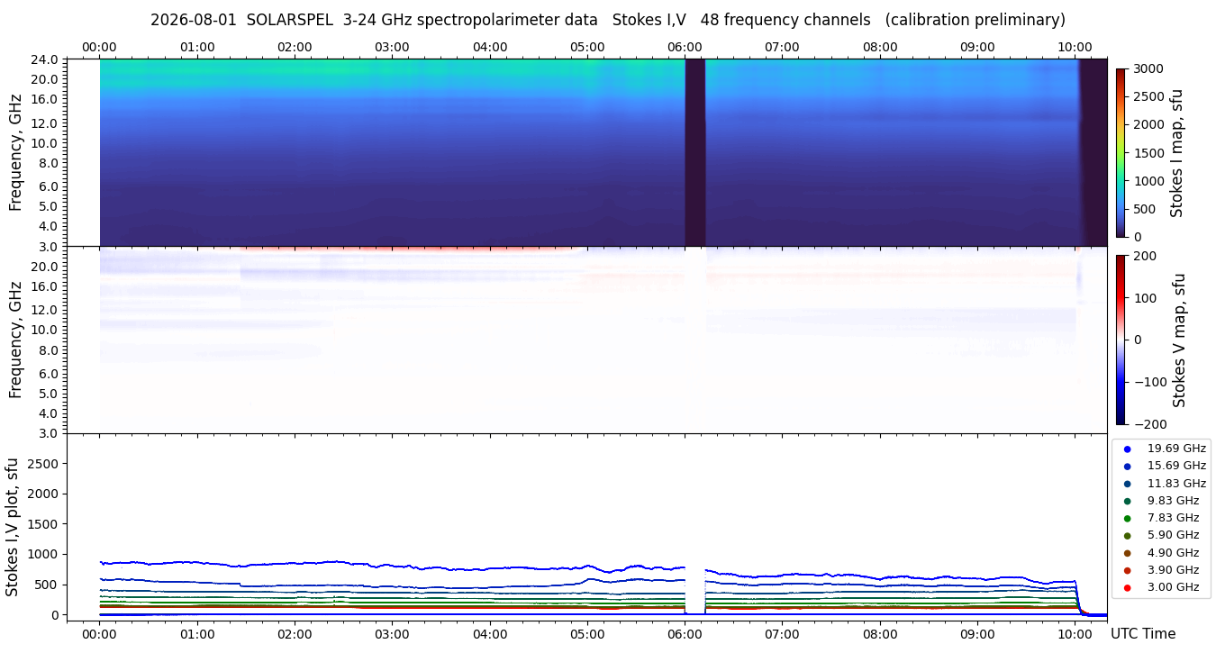Image resolution: width=1216 pixels, height=653 pixels.
Task: Click the 4.90 GHz legend marker dot
Action: click(x=1127, y=553)
